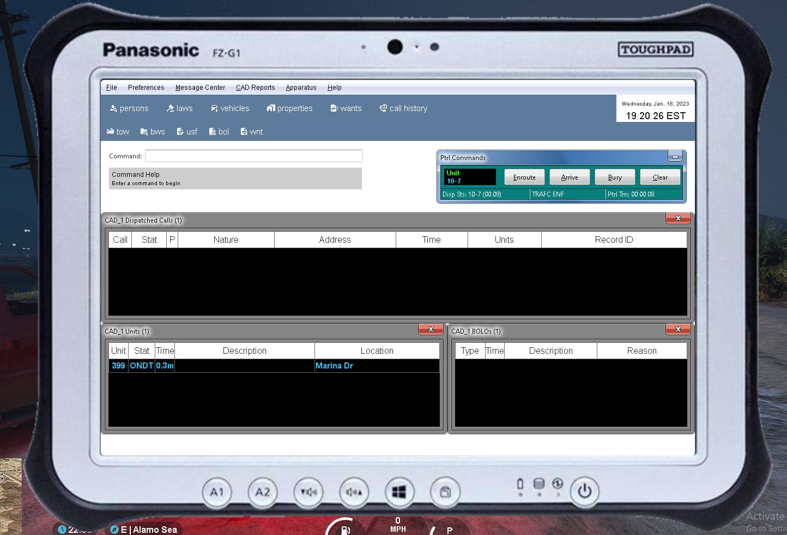Collapse the Ptrl Commands panel

[675, 157]
